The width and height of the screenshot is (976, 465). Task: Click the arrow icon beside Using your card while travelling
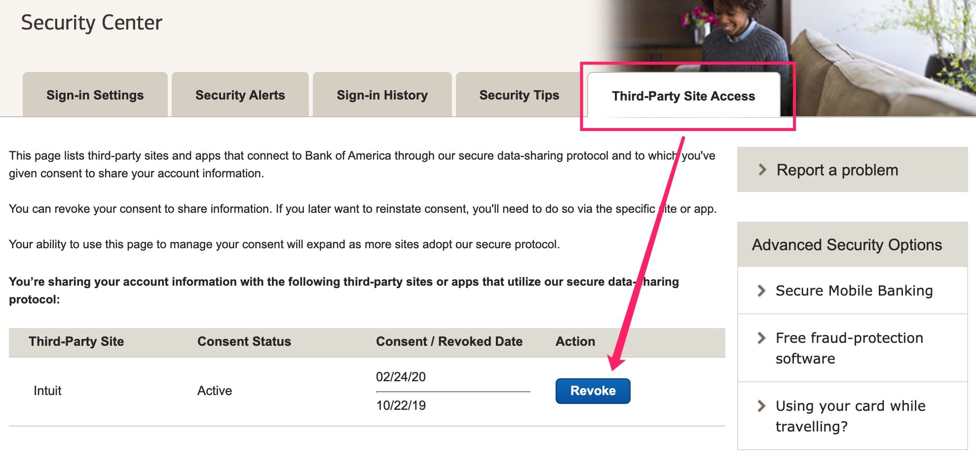click(x=761, y=406)
